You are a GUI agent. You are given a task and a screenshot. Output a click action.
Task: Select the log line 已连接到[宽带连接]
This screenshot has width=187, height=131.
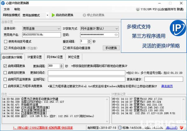25,113
